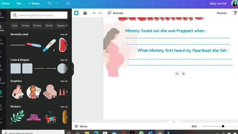Choose line start style
238x134 pixels.
pyautogui.click(x=94, y=13)
